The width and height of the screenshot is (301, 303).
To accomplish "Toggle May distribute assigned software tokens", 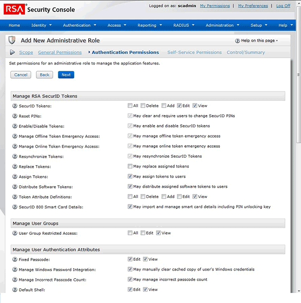I will pyautogui.click(x=130, y=186).
